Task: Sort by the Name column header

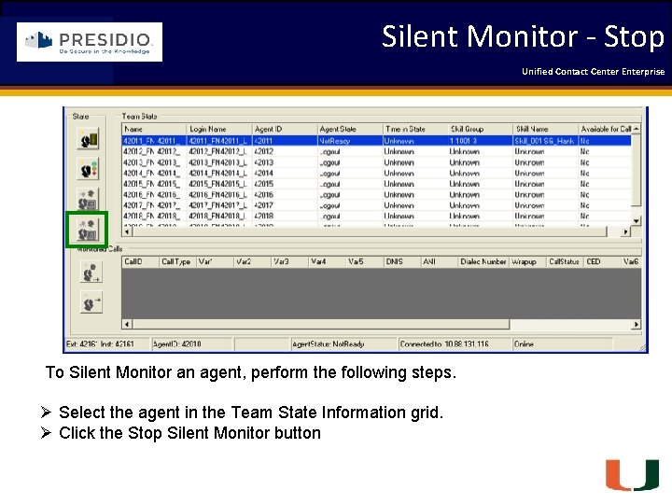Action: pos(154,129)
